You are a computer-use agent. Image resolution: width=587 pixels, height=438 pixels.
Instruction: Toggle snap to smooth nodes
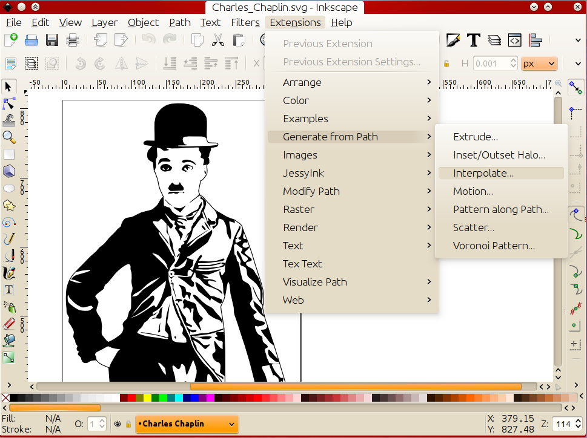point(575,289)
